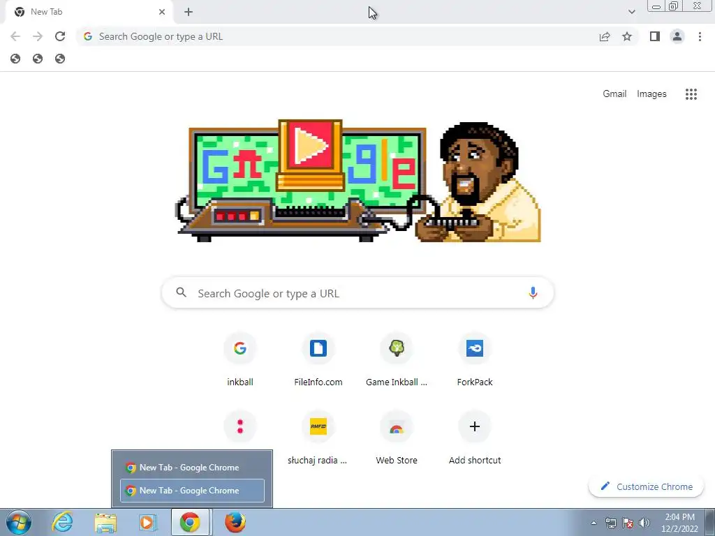Screen dimensions: 715x536
Task: Click the search magnifier icon in search box
Action: (181, 292)
